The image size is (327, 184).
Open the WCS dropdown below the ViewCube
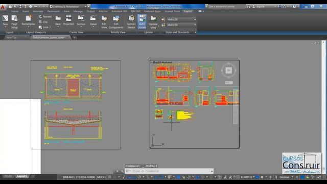tap(228, 83)
